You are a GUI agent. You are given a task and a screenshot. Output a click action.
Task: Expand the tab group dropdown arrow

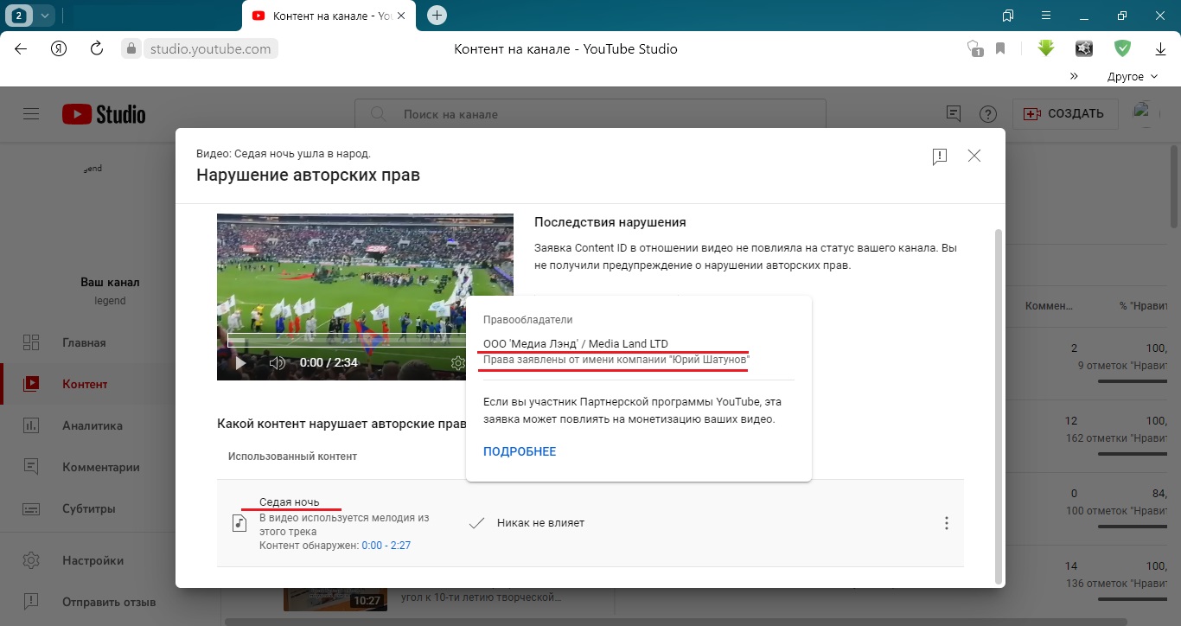coord(46,15)
